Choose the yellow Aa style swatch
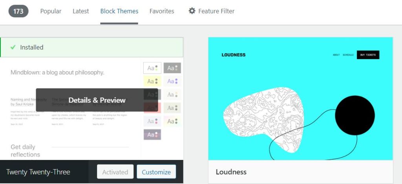Image resolution: width=402 pixels, height=184 pixels. click(x=152, y=81)
